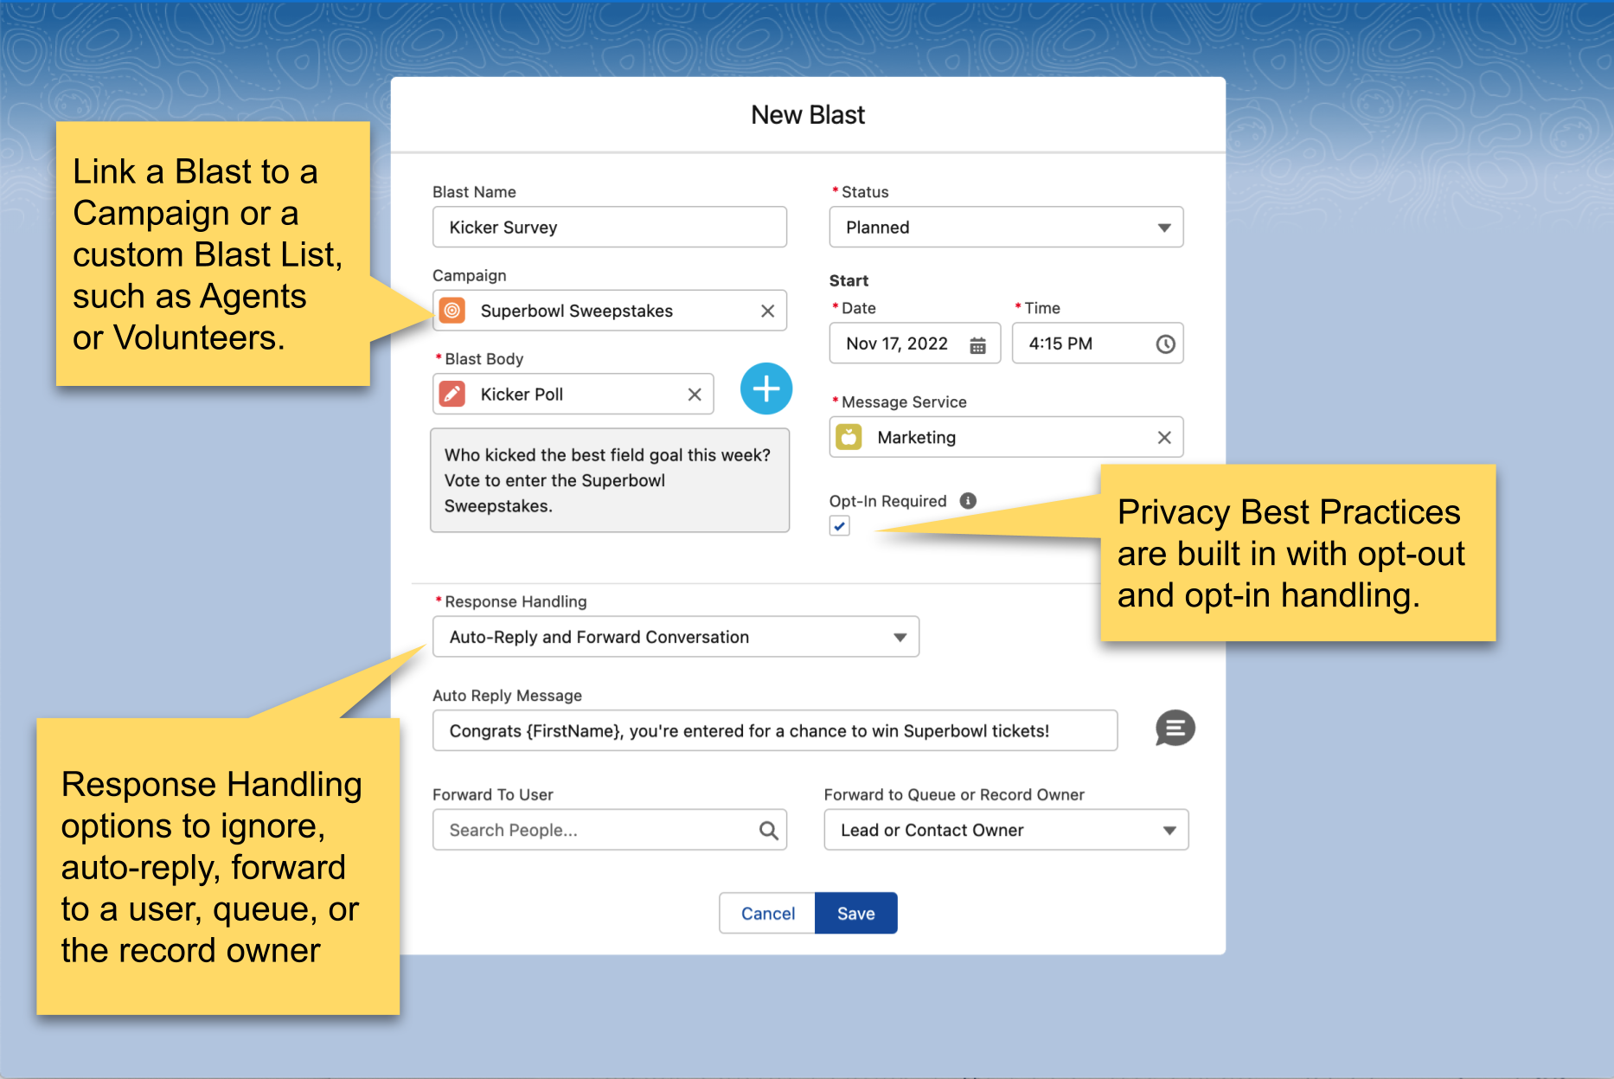Click the Superbowl Sweepstakes campaign target icon
Viewport: 1614px width, 1079px height.
click(x=452, y=310)
